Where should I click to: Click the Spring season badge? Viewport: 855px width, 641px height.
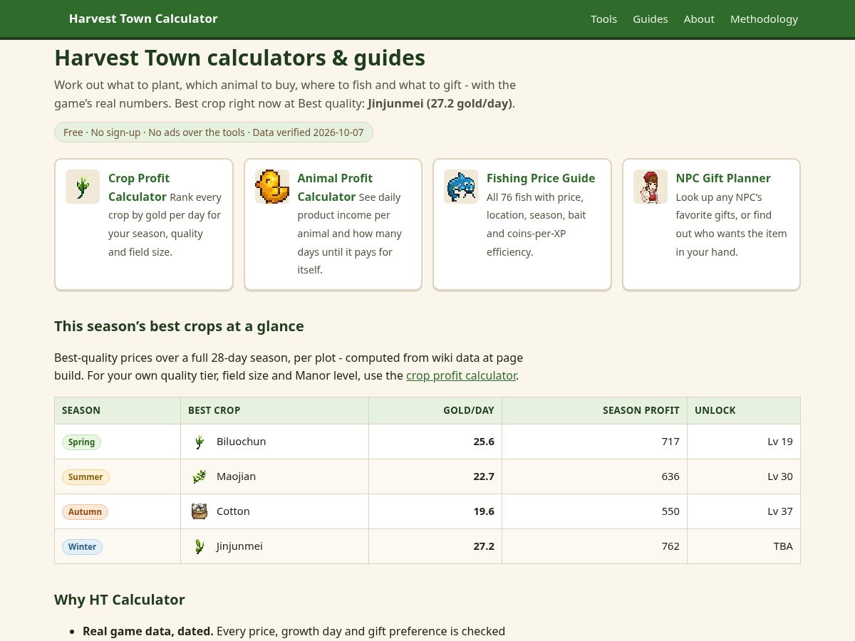[x=81, y=442]
